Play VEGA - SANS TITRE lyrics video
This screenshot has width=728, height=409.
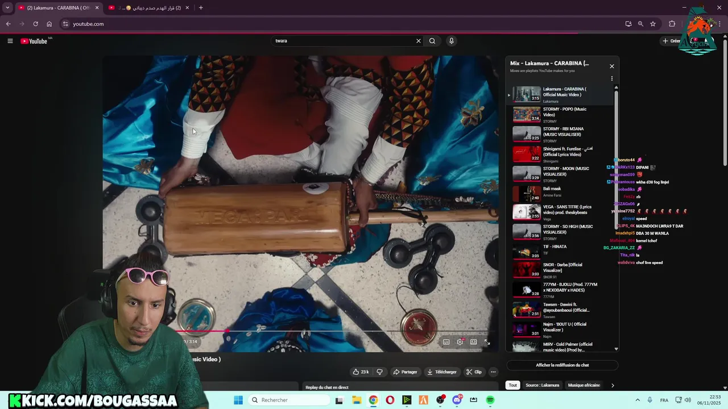pos(560,212)
